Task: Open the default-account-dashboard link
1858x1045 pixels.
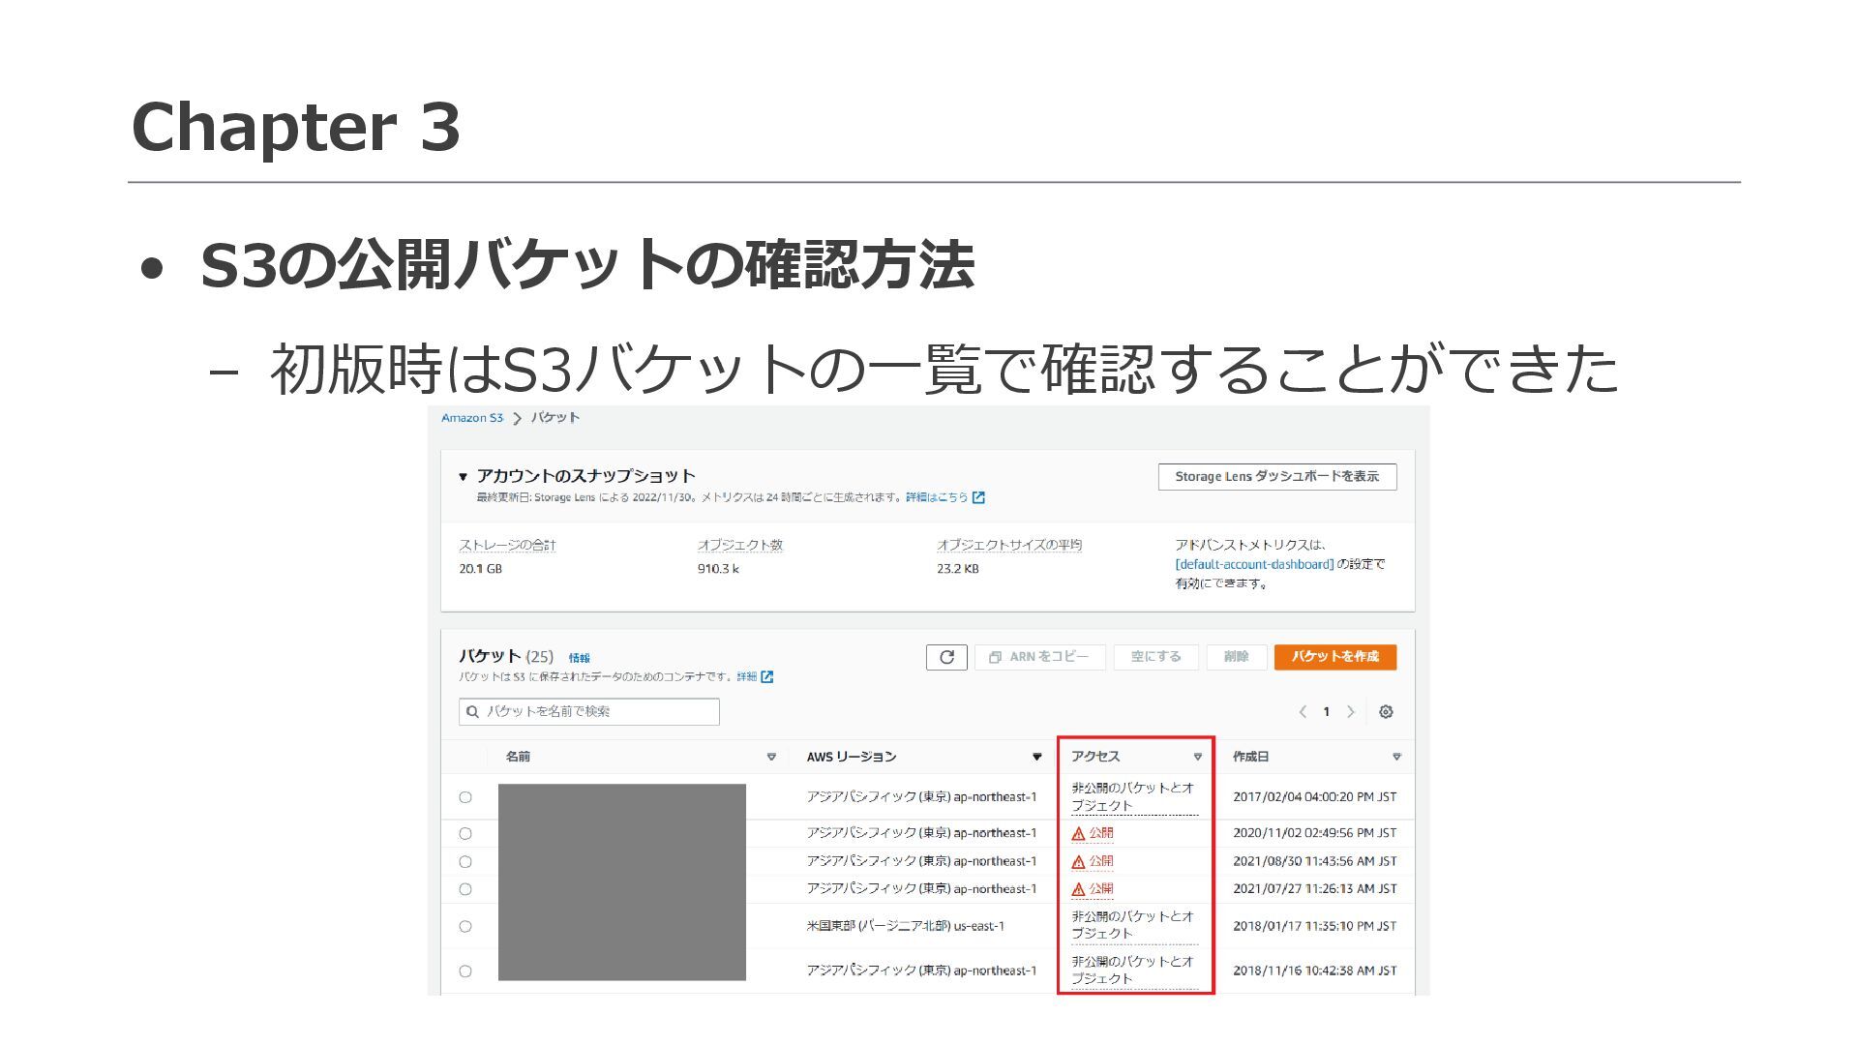Action: click(x=1254, y=564)
